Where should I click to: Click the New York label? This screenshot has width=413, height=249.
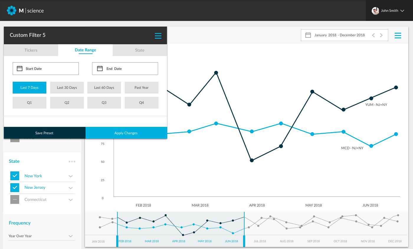[33, 176]
